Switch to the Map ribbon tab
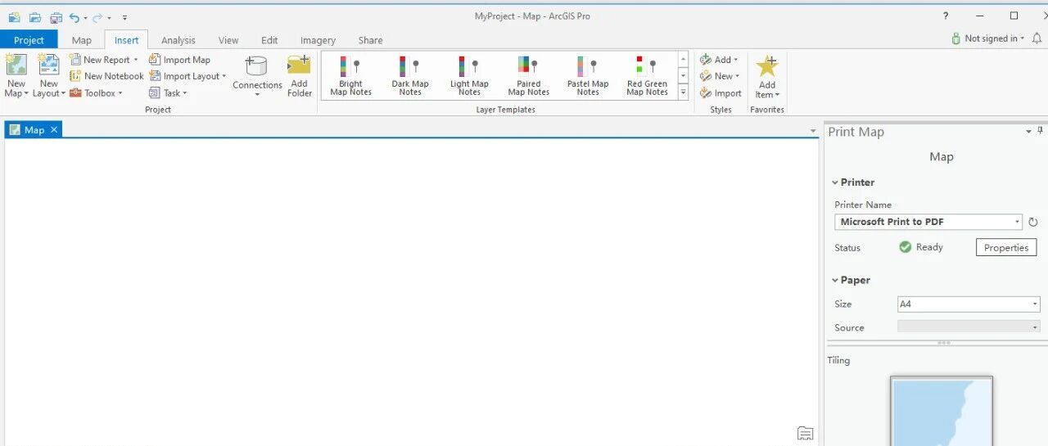This screenshot has height=446, width=1048. (x=81, y=40)
